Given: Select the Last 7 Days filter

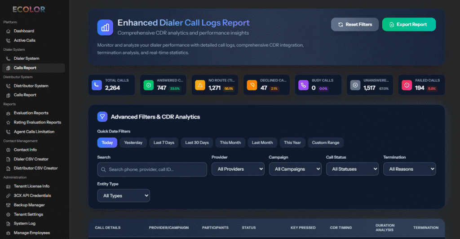Looking at the screenshot, I should tap(164, 142).
